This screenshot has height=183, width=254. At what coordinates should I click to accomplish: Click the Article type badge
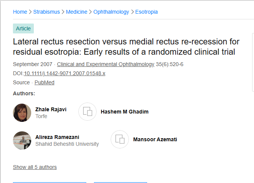click(x=23, y=28)
